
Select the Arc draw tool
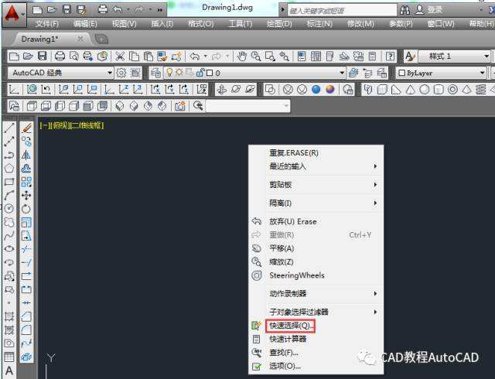pos(9,195)
